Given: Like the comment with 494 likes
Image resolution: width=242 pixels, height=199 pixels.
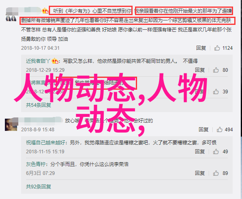Looking at the screenshot, I should (x=220, y=129).
